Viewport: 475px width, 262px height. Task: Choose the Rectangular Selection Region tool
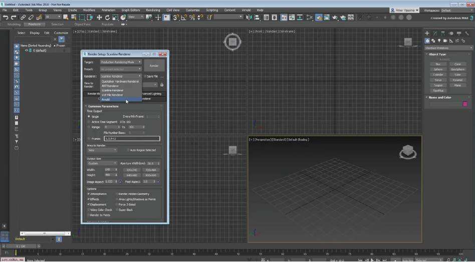tap(82, 18)
